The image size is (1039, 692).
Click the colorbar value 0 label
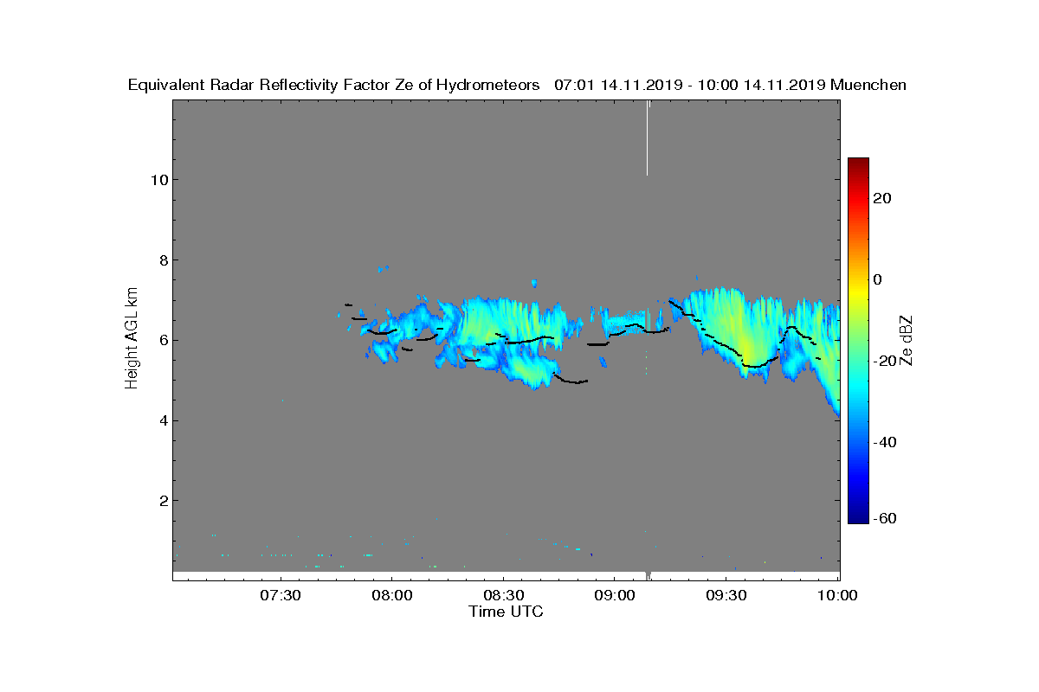tap(879, 279)
